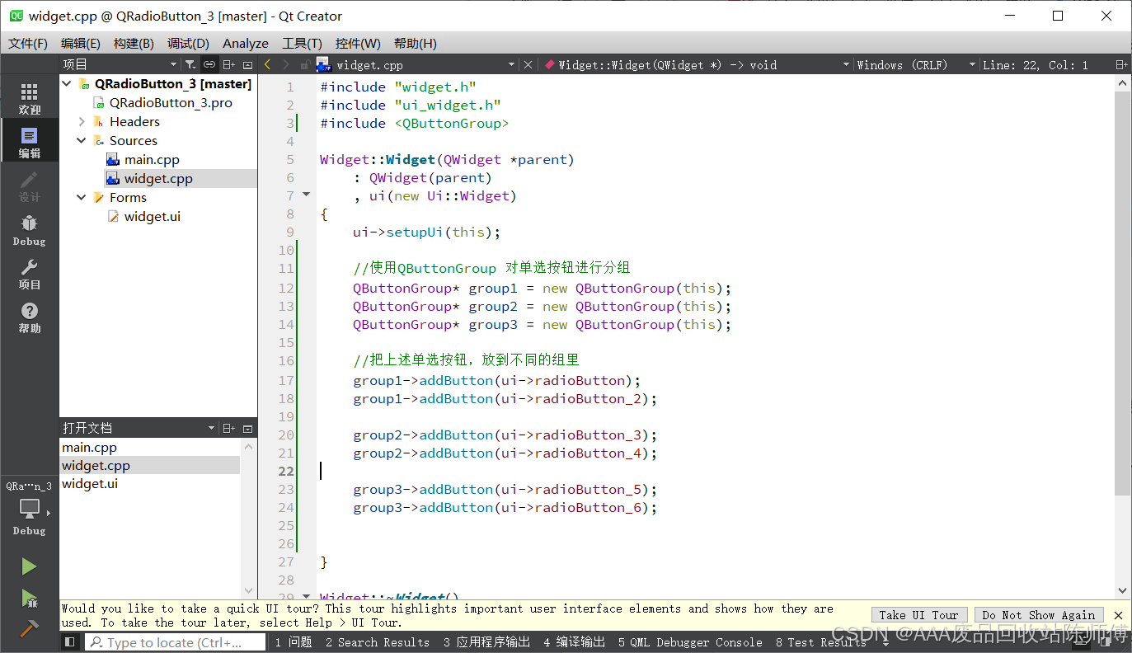
Task: Split the project panel view
Action: coord(229,64)
